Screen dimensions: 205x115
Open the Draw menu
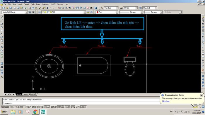[x=38, y=4]
